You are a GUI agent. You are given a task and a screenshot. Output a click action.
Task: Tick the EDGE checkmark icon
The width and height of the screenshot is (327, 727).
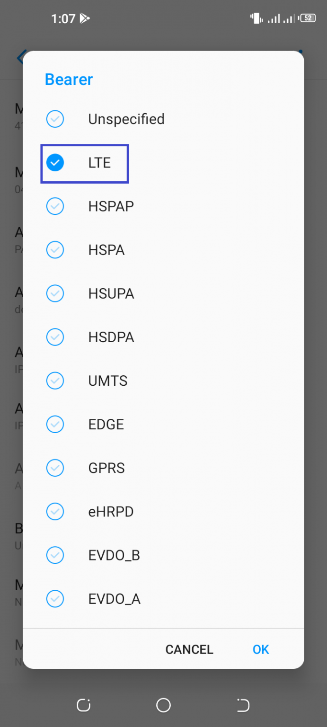(x=55, y=425)
